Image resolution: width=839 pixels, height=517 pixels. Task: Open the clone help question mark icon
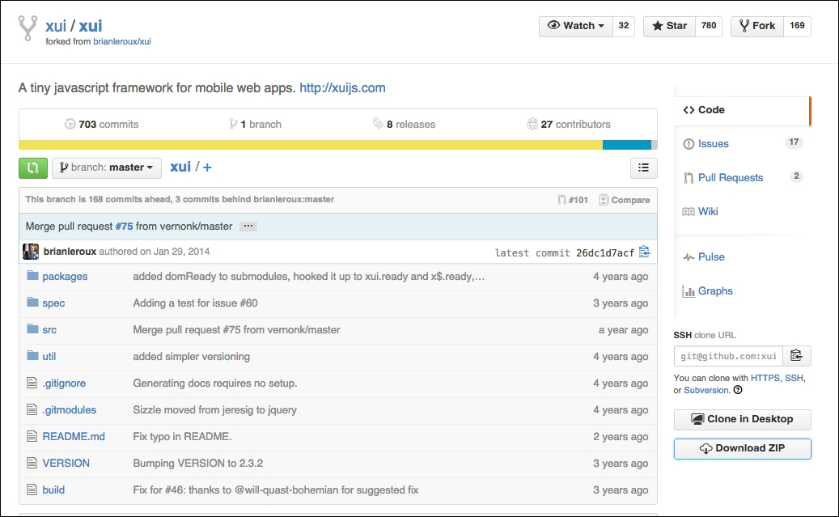click(x=738, y=390)
